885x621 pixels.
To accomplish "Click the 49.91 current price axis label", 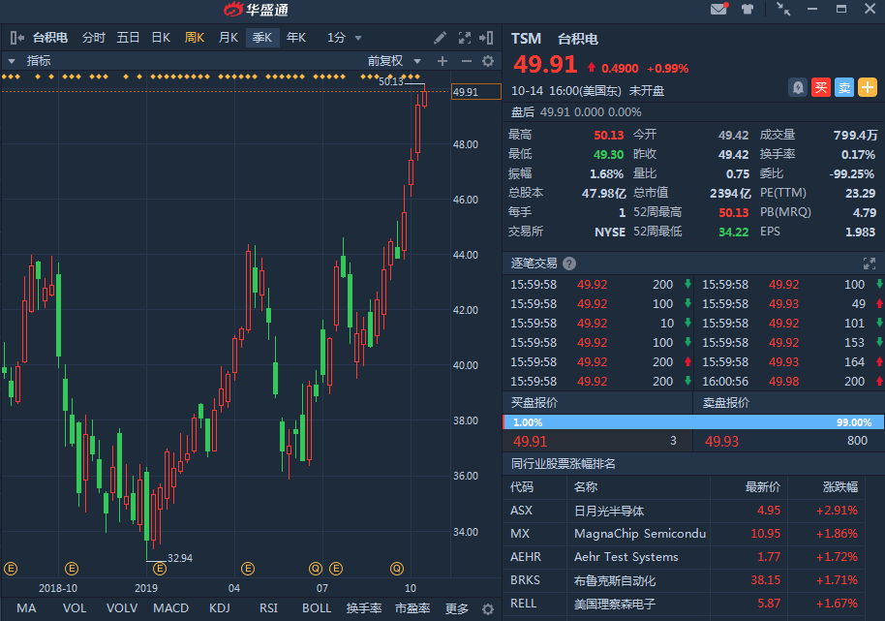I will [x=475, y=91].
